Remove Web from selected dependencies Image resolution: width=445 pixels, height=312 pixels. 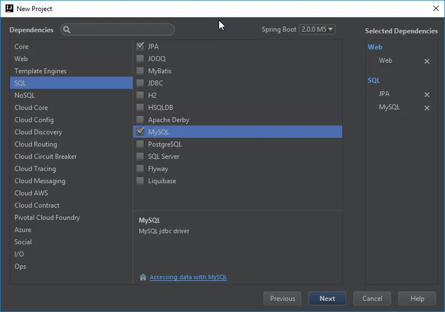click(x=427, y=61)
